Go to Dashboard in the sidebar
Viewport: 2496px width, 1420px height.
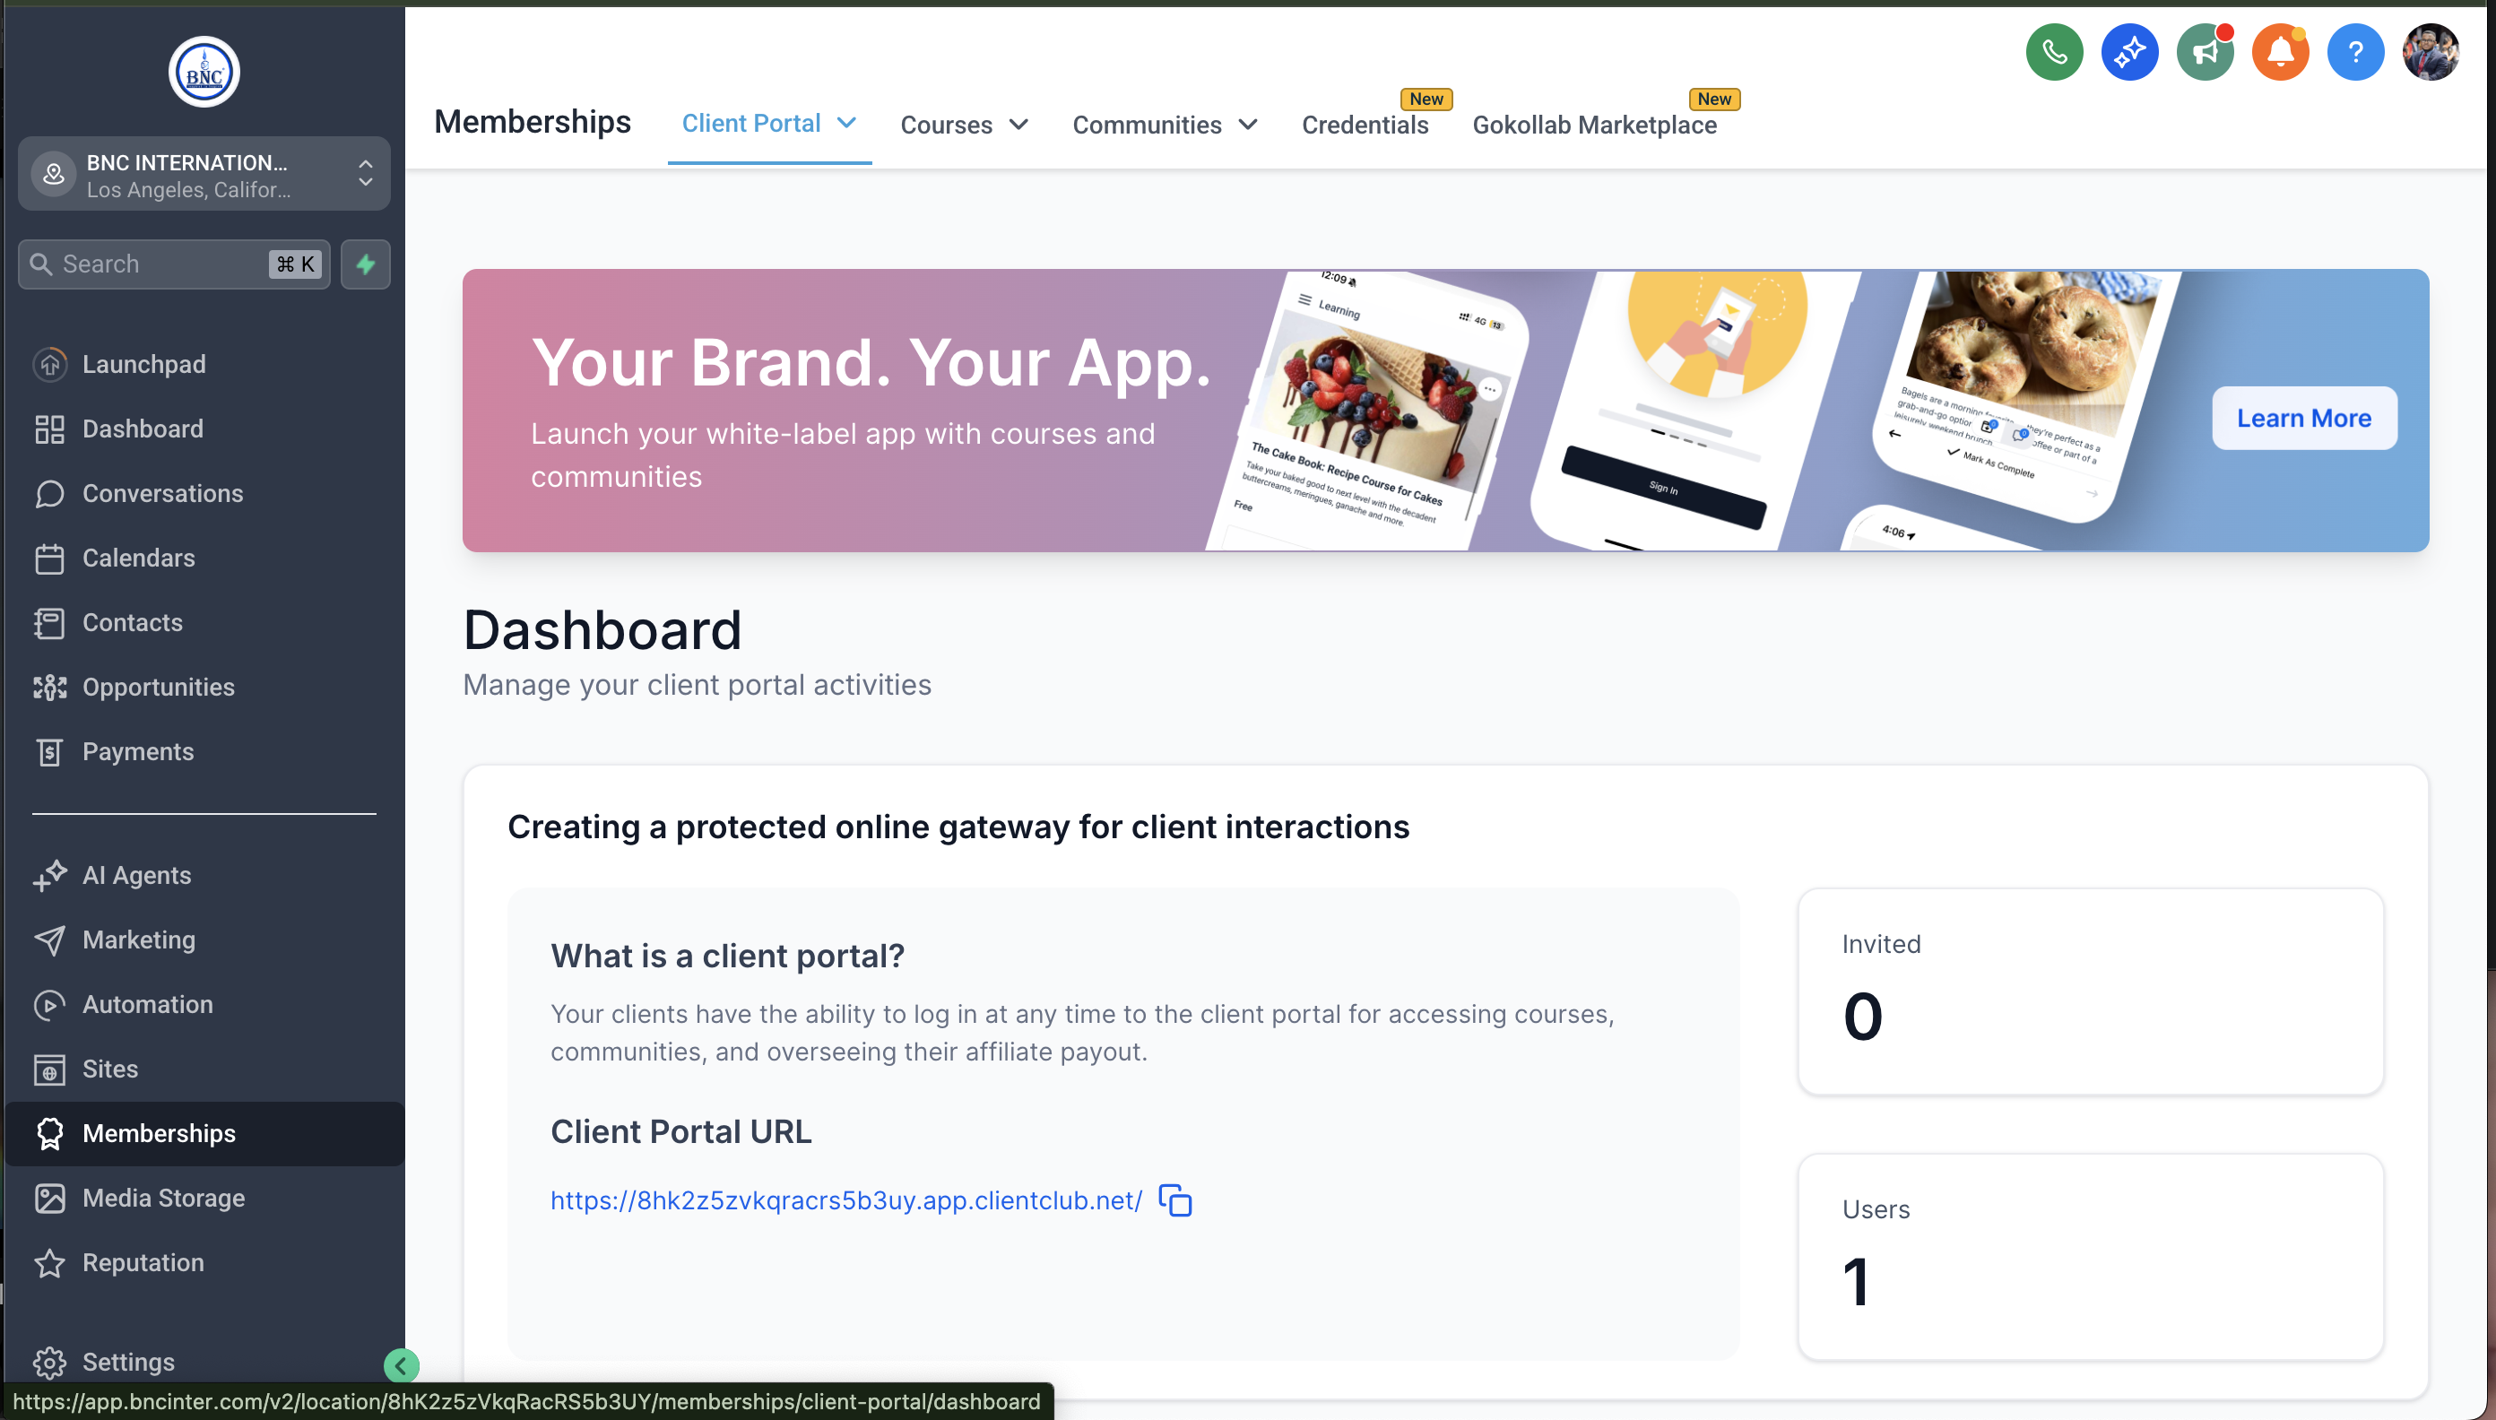point(204,429)
